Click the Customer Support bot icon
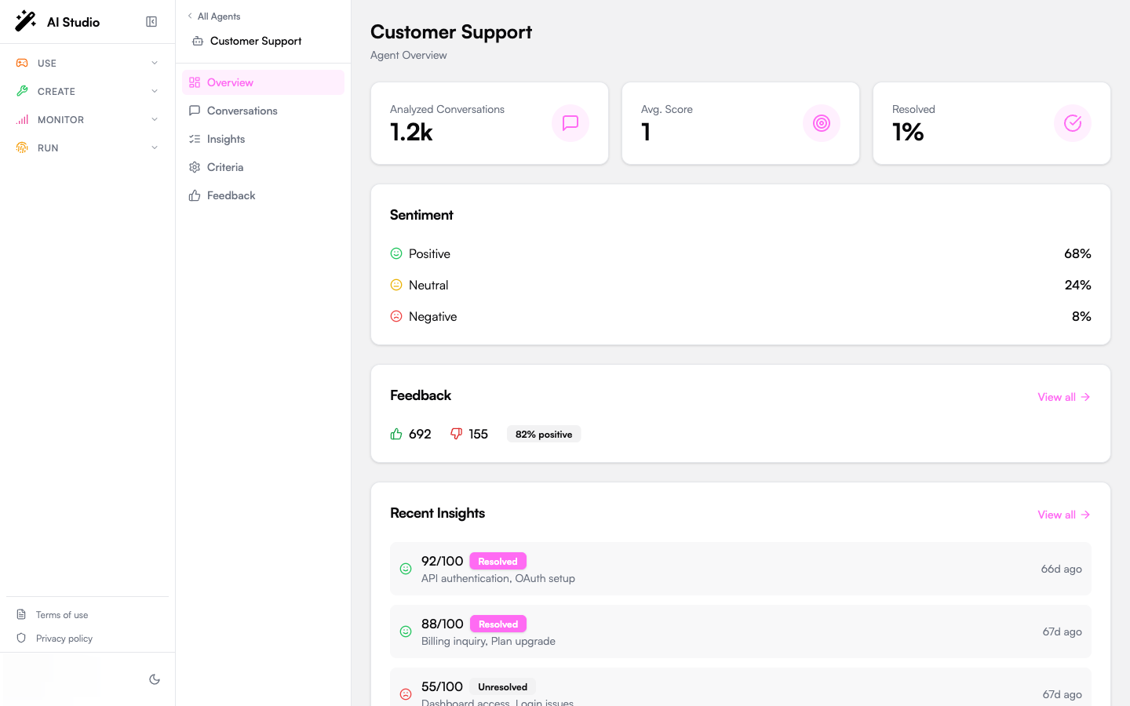This screenshot has width=1130, height=706. (198, 41)
